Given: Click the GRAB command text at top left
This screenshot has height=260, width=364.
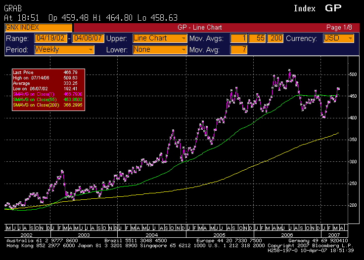Looking at the screenshot, I should 13,8.
